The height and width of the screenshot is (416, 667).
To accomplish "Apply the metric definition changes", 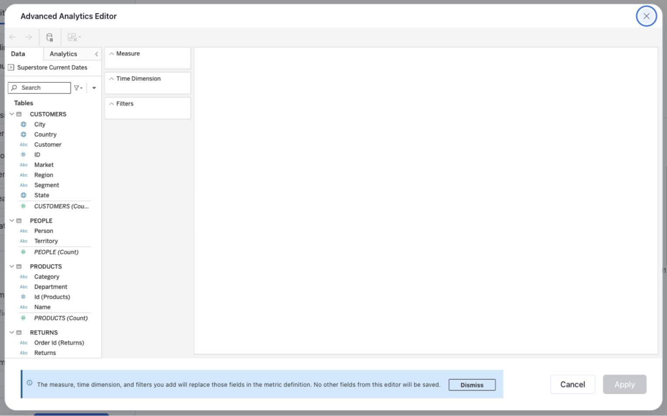I will (624, 384).
